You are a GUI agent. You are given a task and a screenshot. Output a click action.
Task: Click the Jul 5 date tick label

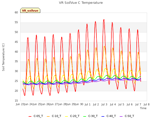121,104
